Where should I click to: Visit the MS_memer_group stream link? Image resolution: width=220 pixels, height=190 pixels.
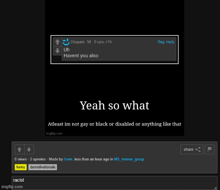coord(129,159)
